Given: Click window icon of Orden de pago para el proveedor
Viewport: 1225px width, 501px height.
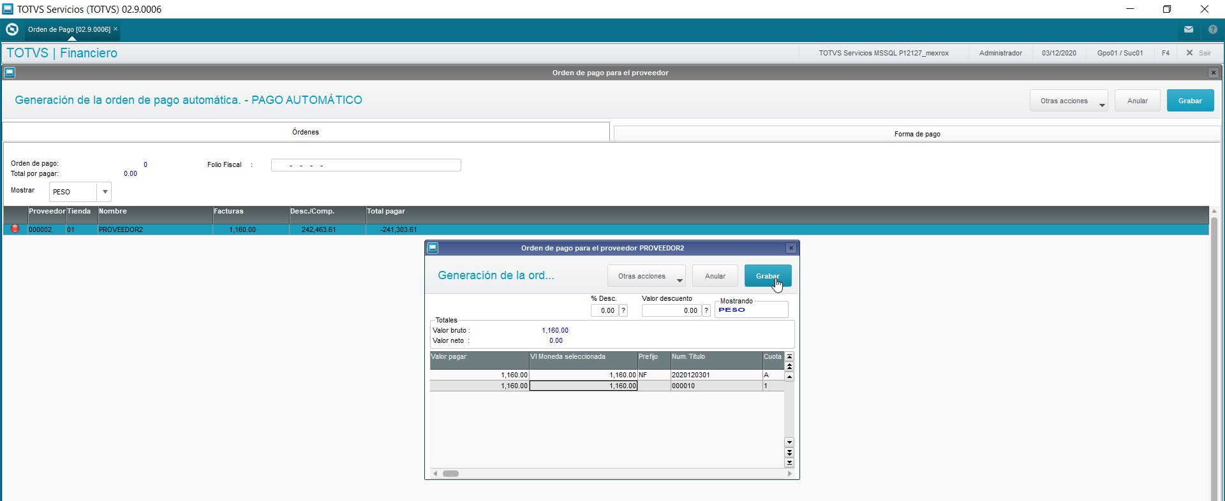Looking at the screenshot, I should click(10, 73).
